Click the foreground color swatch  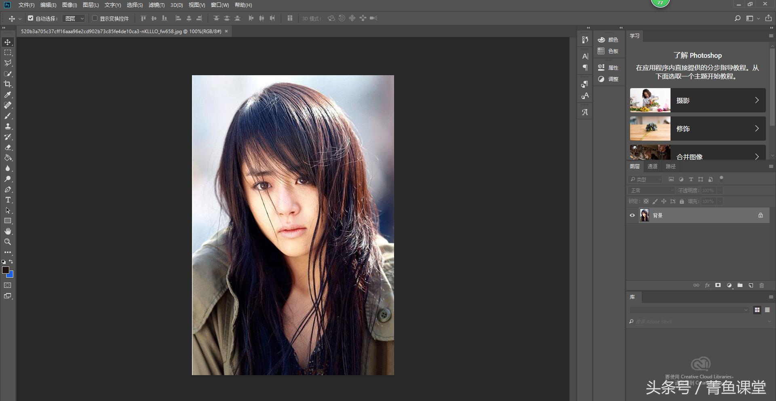pos(5,270)
